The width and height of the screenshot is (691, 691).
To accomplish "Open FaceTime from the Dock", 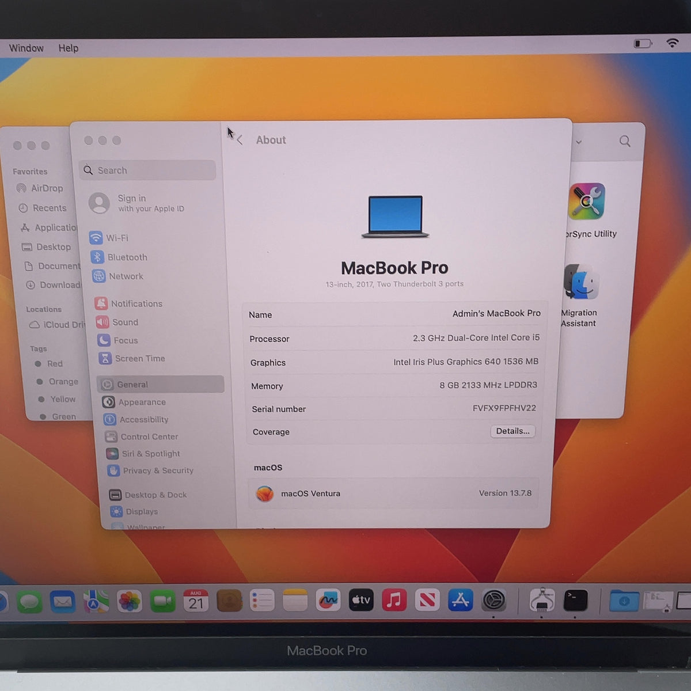I will click(162, 601).
